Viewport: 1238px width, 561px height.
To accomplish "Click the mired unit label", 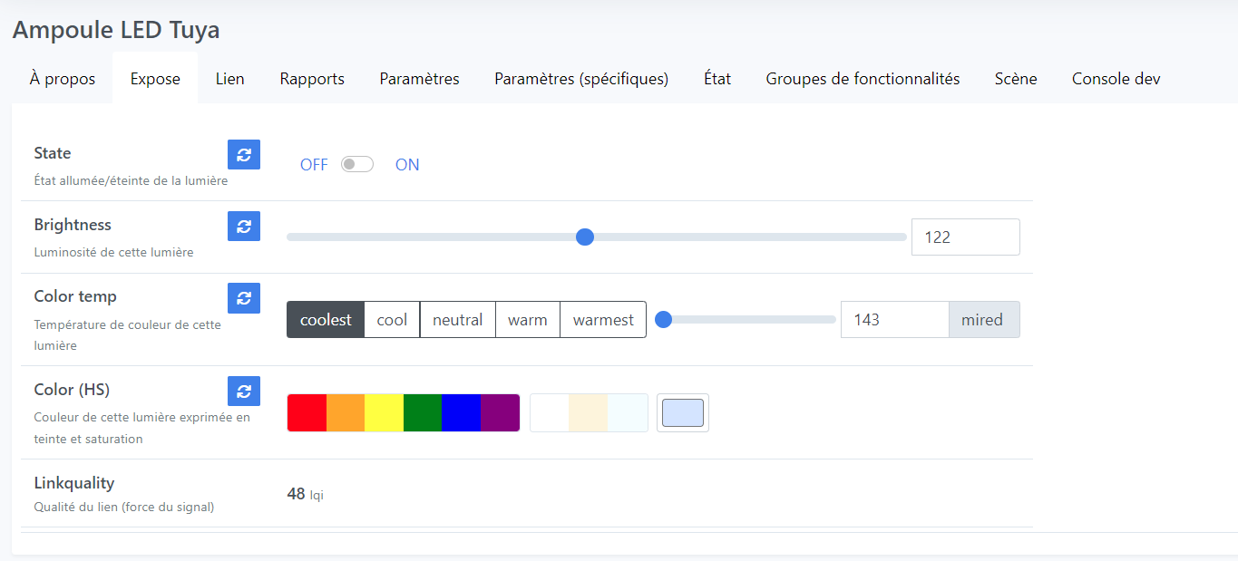I will click(x=984, y=320).
